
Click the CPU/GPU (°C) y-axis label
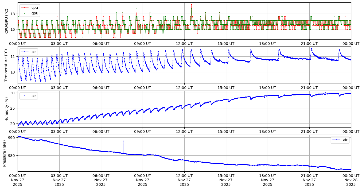pyautogui.click(x=7, y=21)
